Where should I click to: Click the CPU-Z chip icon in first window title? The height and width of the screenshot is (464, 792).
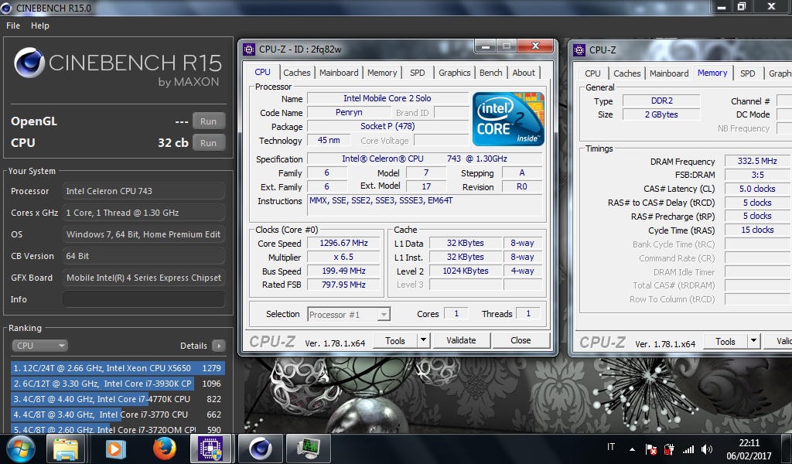coord(249,49)
